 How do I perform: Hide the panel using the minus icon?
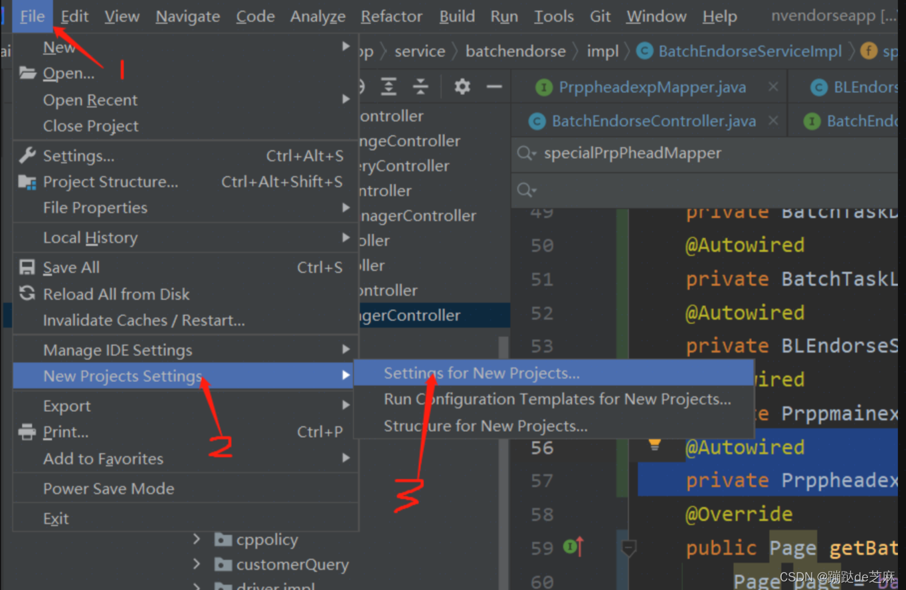click(x=496, y=86)
